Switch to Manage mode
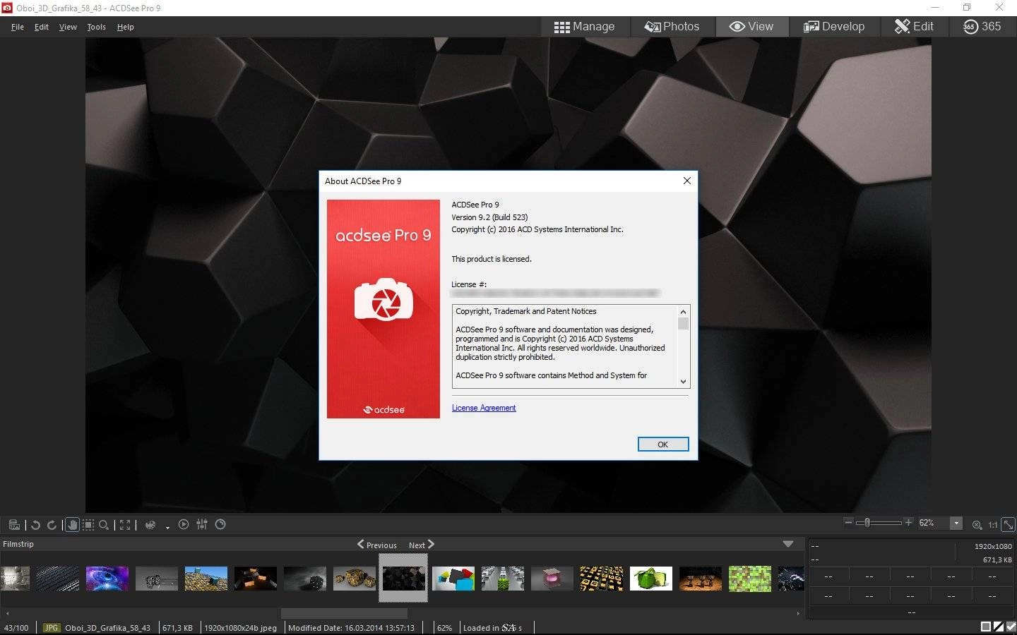This screenshot has height=635, width=1017. (584, 26)
